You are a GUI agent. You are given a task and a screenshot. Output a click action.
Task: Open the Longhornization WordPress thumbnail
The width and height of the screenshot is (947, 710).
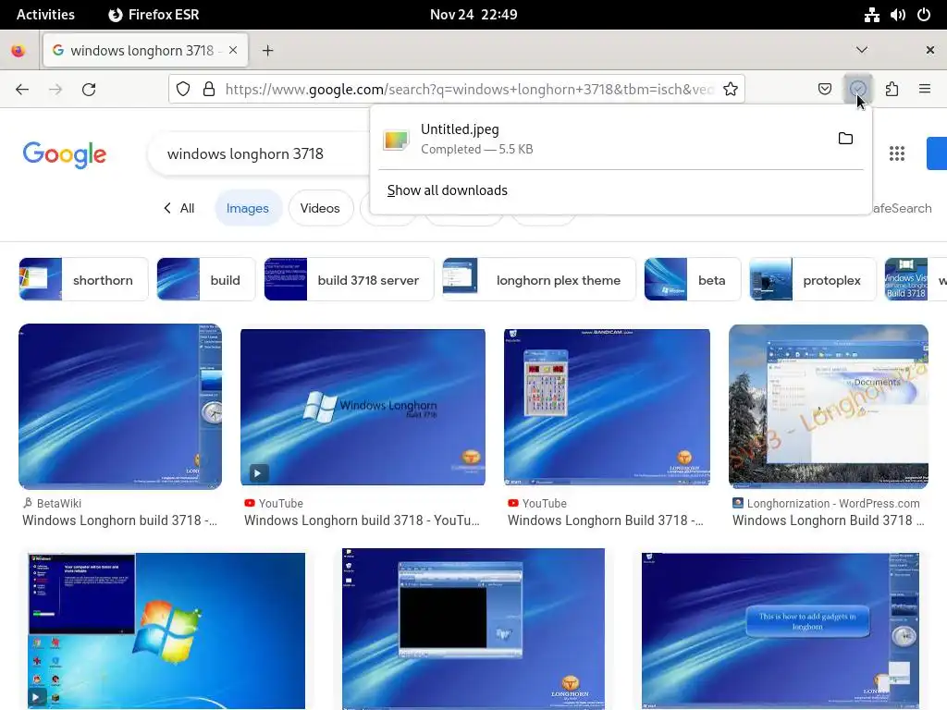click(829, 407)
